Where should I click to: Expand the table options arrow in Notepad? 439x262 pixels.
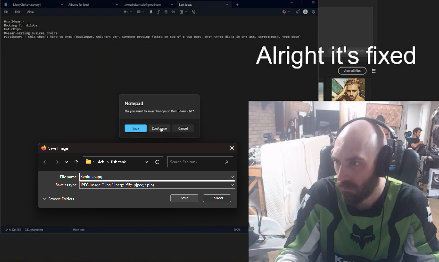coord(186,12)
